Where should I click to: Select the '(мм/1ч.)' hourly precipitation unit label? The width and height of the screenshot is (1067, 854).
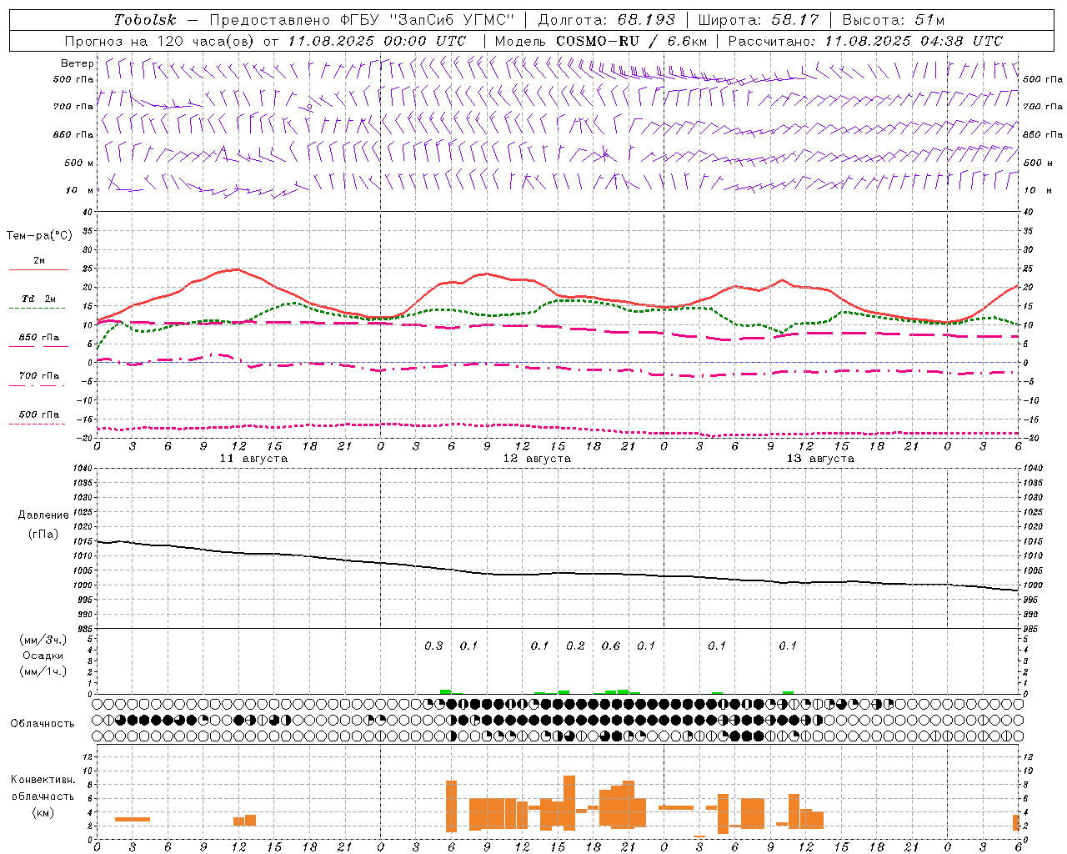(43, 672)
